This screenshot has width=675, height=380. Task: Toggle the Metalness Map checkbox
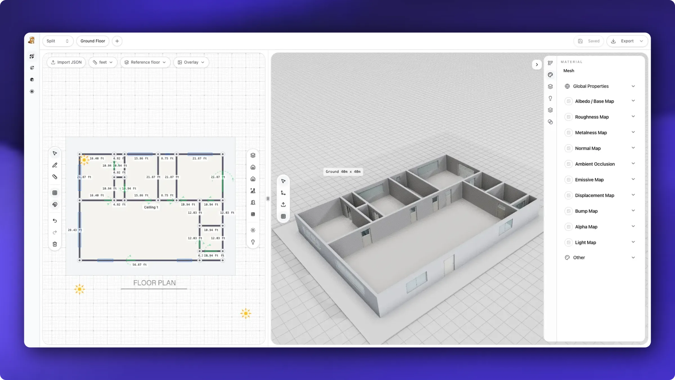pyautogui.click(x=568, y=133)
